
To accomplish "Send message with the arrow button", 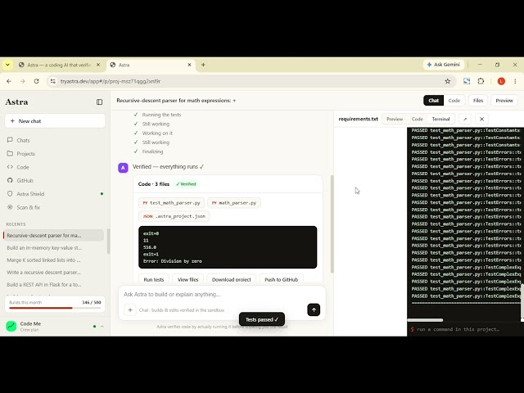I will point(314,309).
